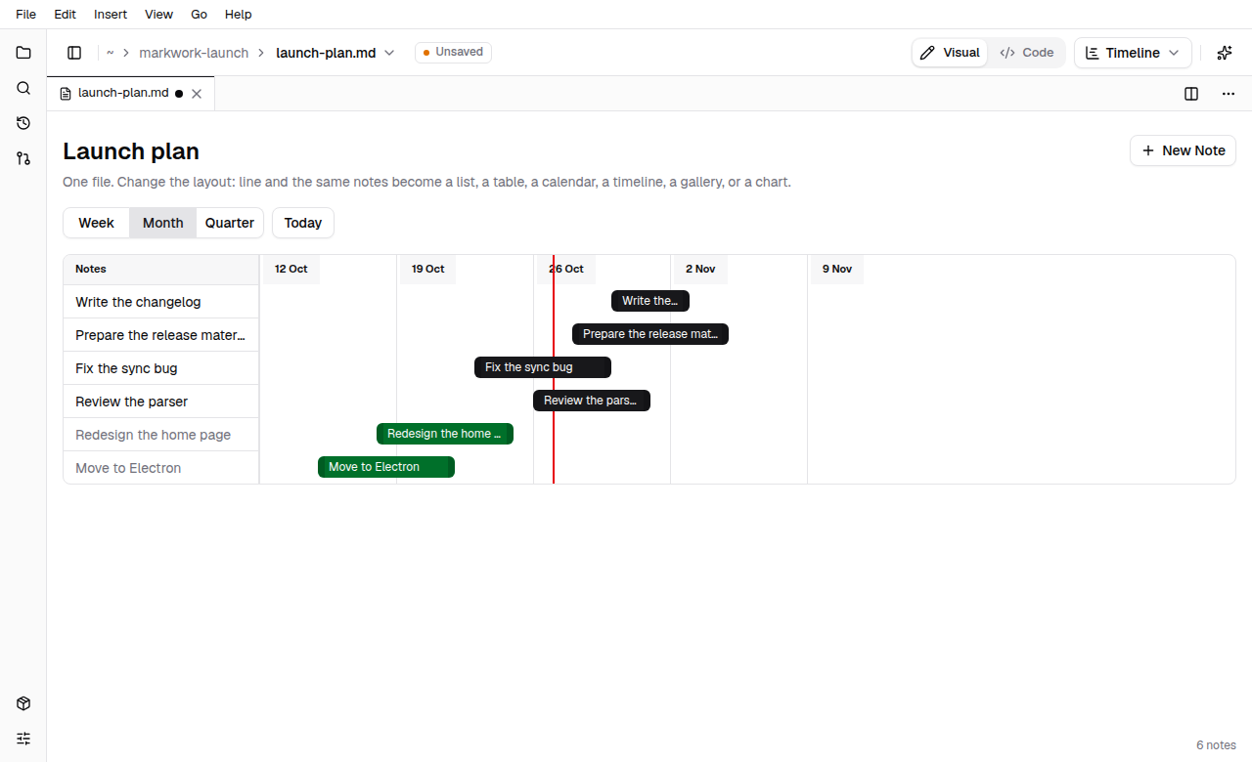Viewport: 1252px width, 762px height.
Task: Switch to Code editing mode
Action: [x=1027, y=53]
